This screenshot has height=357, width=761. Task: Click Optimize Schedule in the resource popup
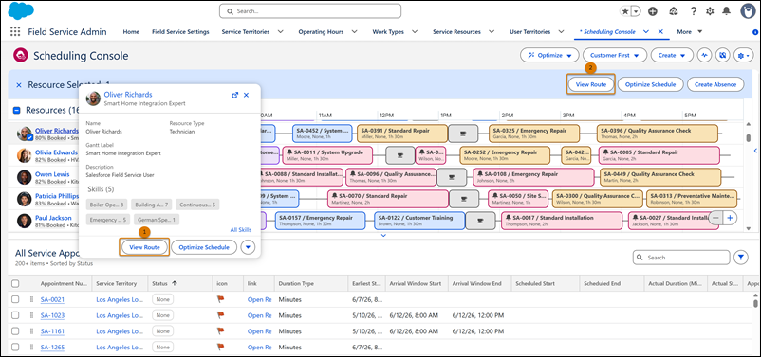[204, 247]
